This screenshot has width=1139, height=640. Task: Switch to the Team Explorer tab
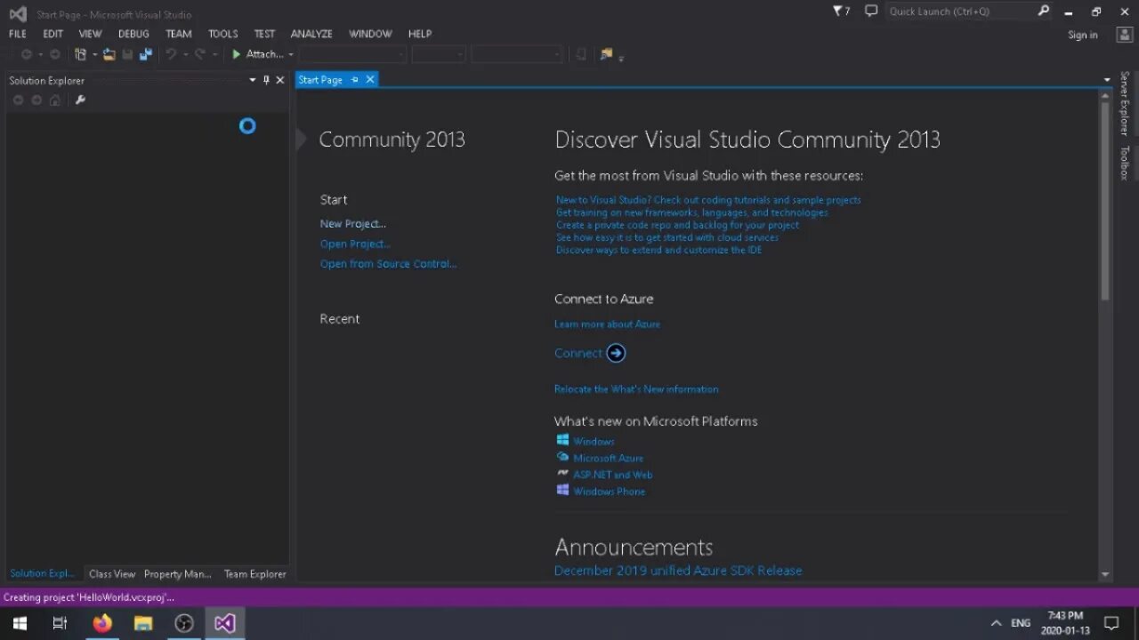[x=255, y=574]
